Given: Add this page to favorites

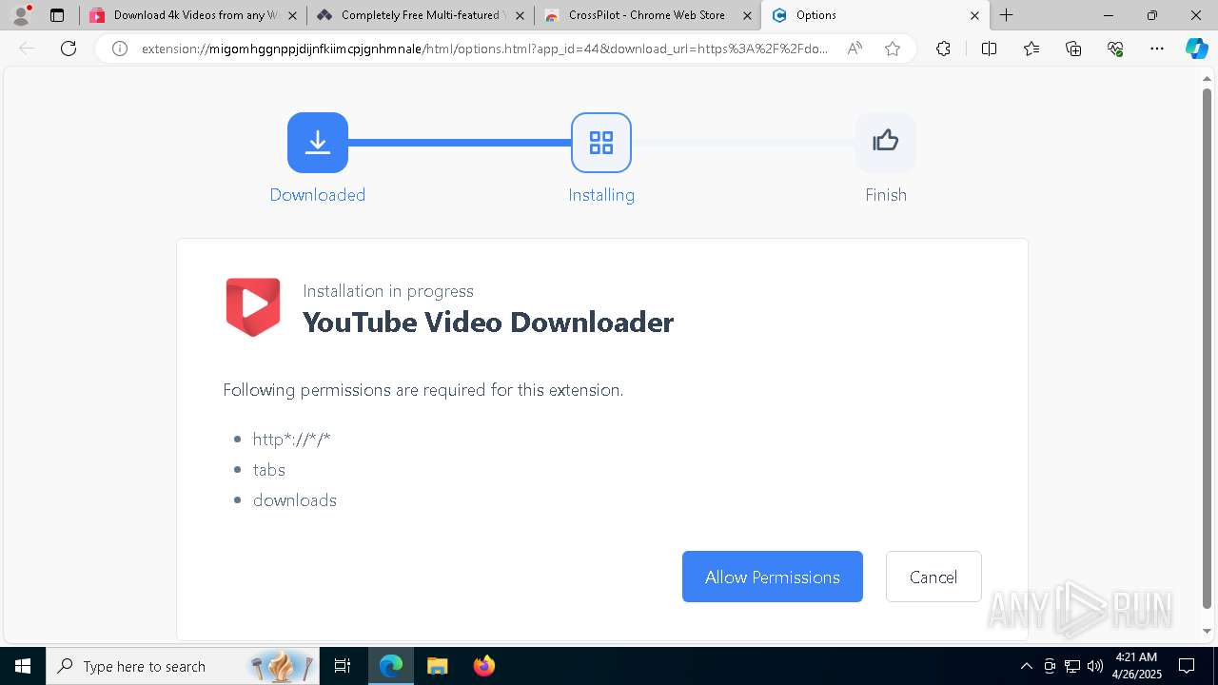Looking at the screenshot, I should (x=893, y=49).
